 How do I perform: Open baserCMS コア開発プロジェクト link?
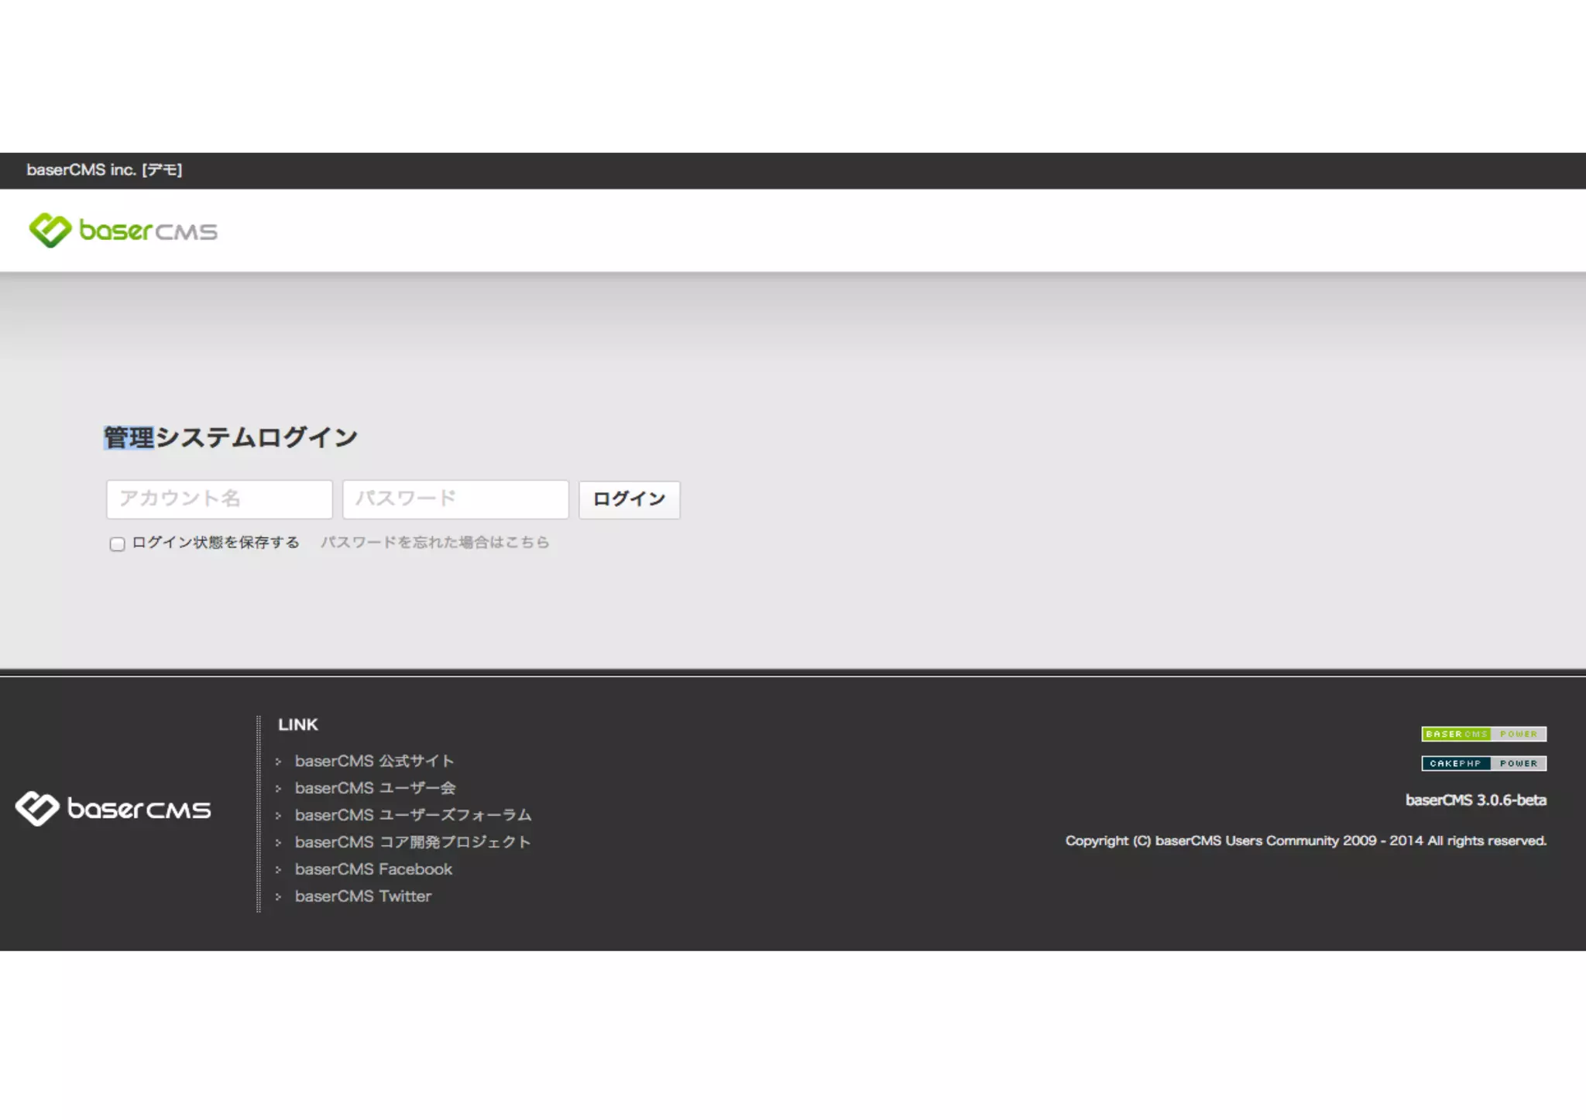click(413, 842)
